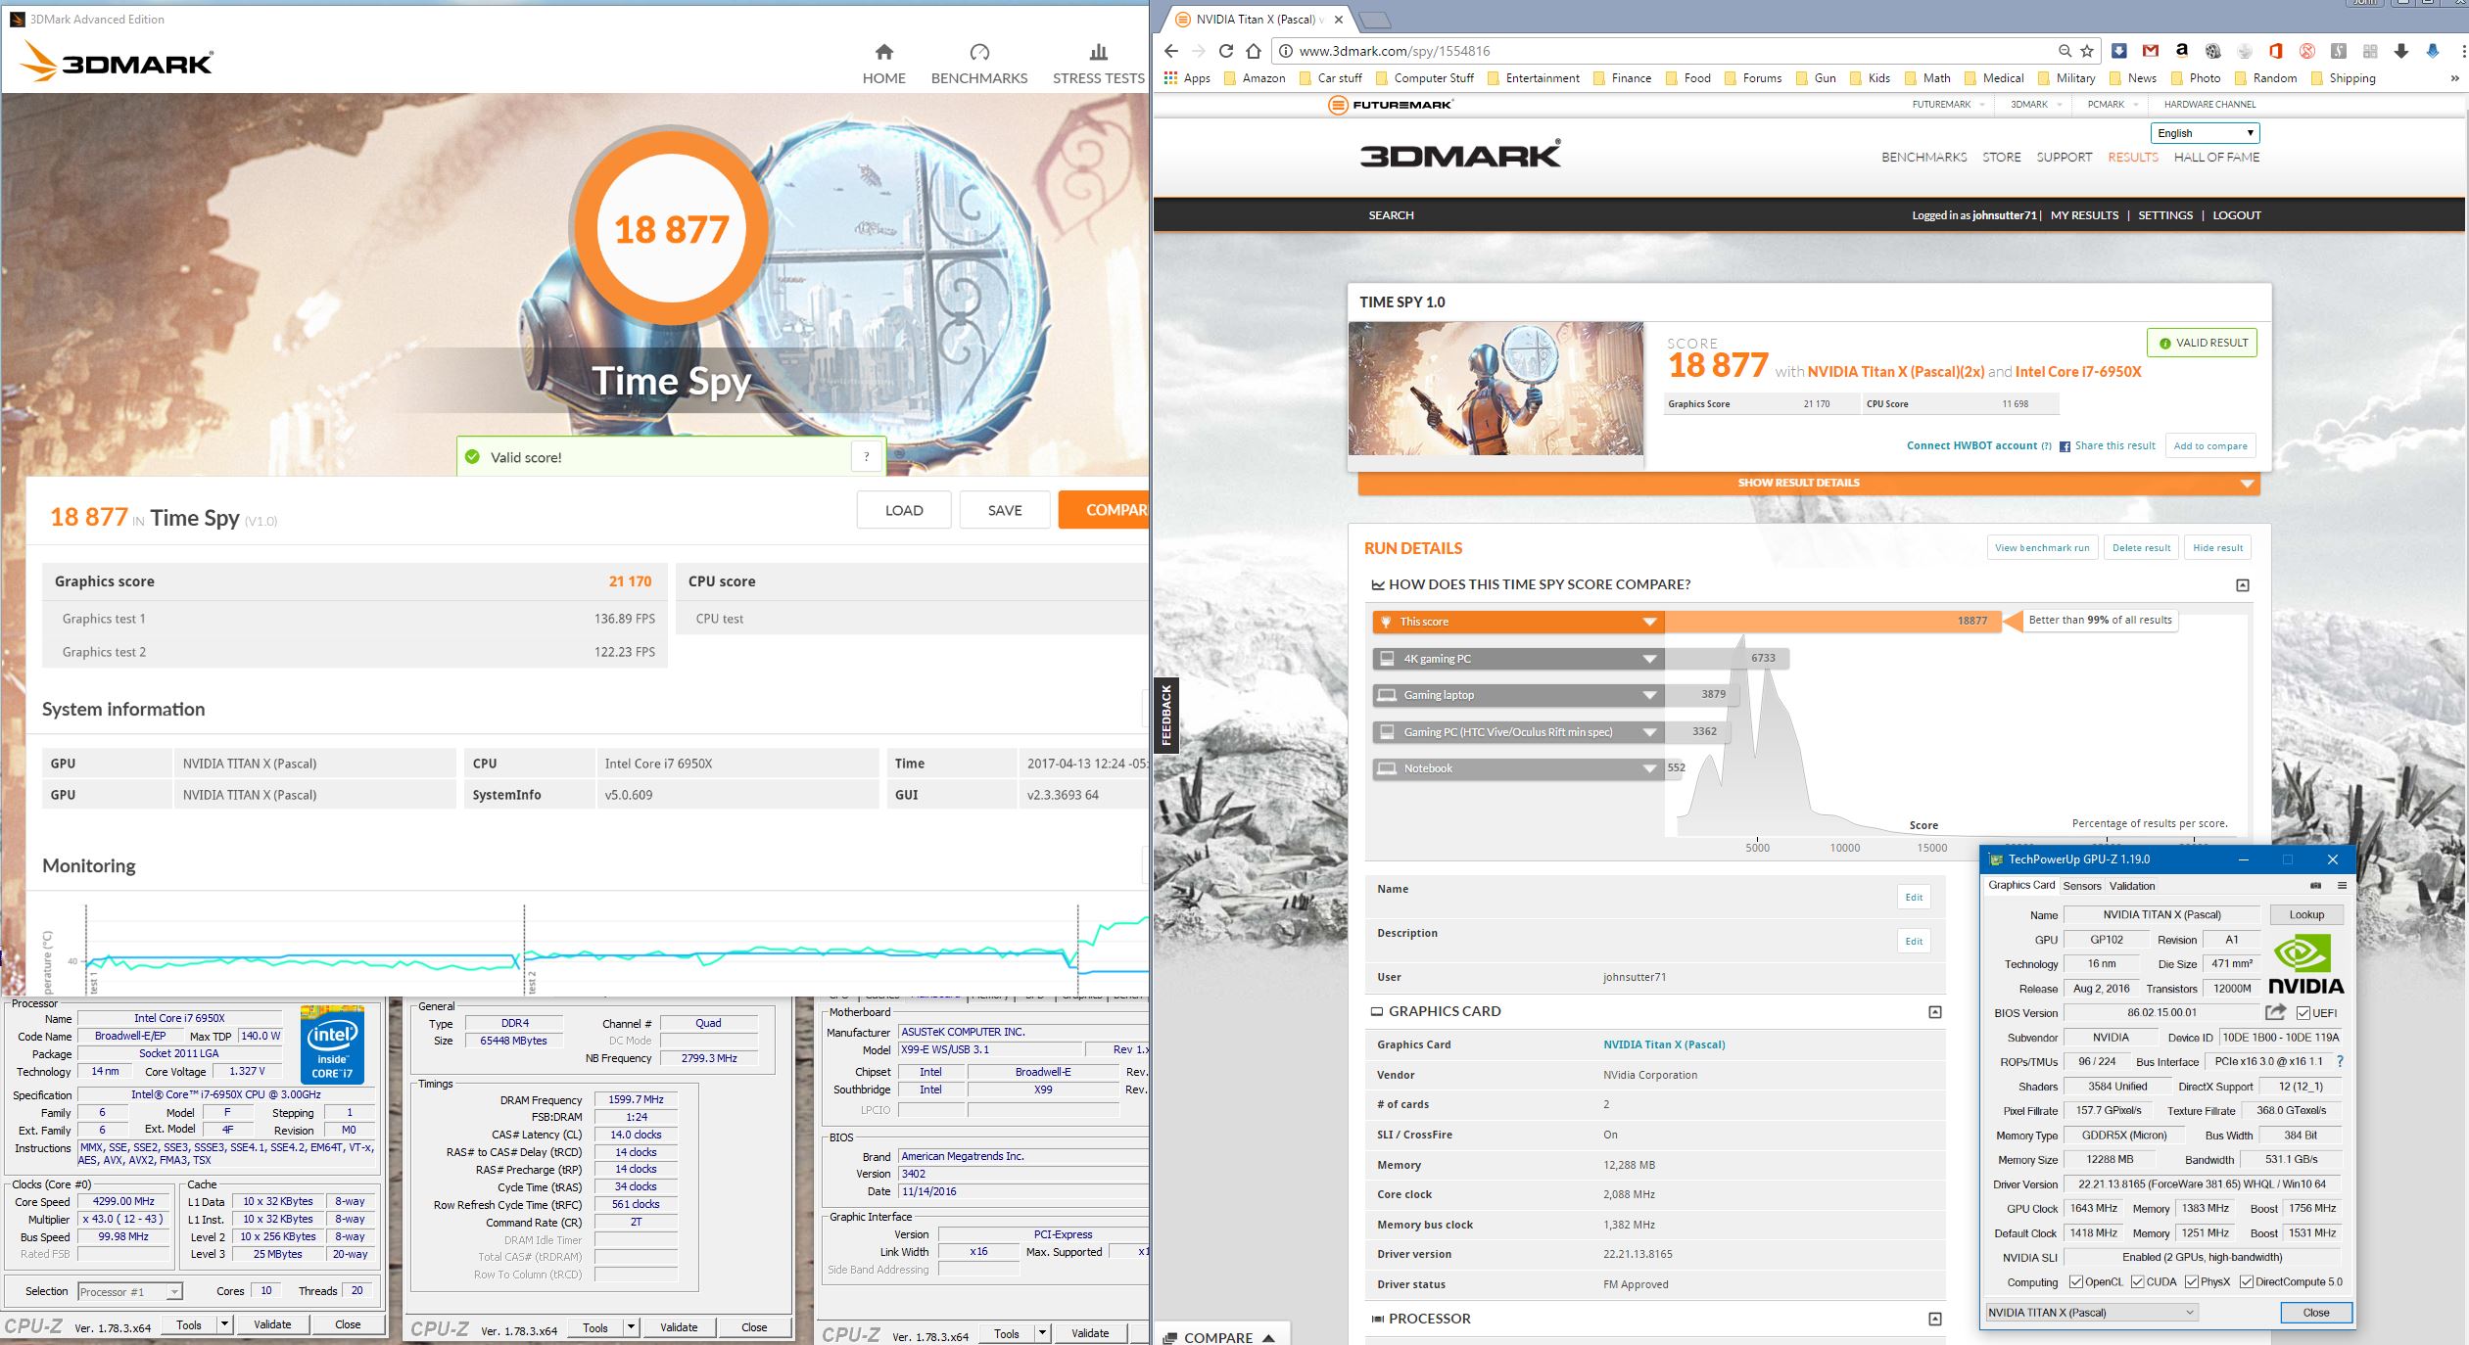Expand the Notebook comparison dropdown
Viewport: 2469px width, 1345px height.
tap(1649, 768)
